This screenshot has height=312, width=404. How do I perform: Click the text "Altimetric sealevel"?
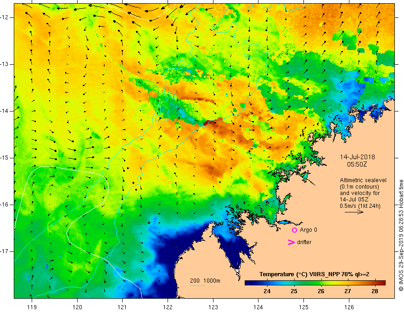[x=363, y=180]
